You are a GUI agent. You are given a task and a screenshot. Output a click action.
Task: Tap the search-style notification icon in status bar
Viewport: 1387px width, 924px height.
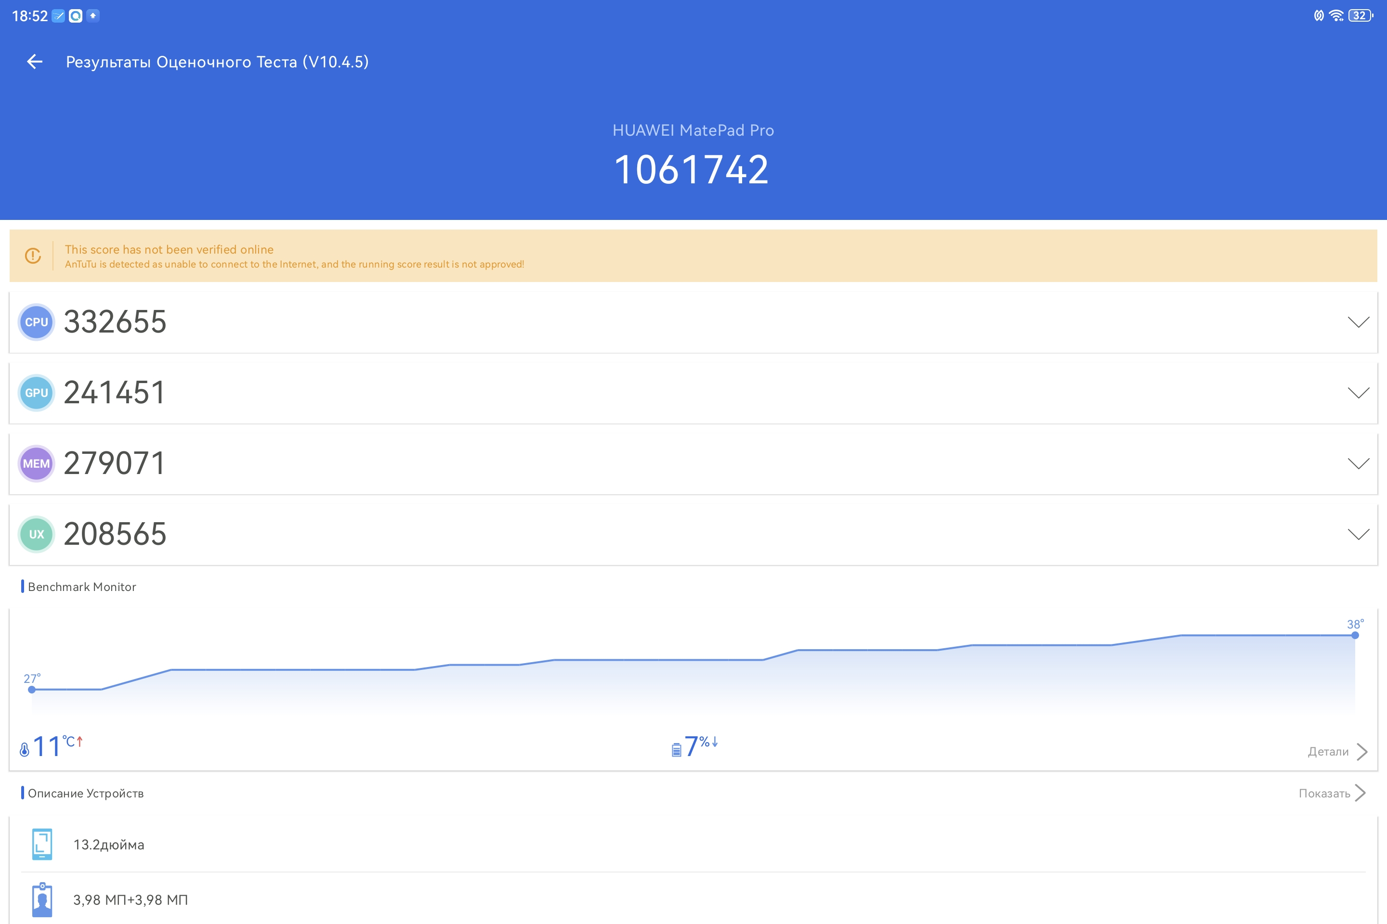[x=76, y=16]
